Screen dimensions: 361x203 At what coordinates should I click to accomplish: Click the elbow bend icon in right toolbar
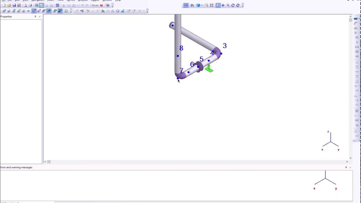[356, 23]
